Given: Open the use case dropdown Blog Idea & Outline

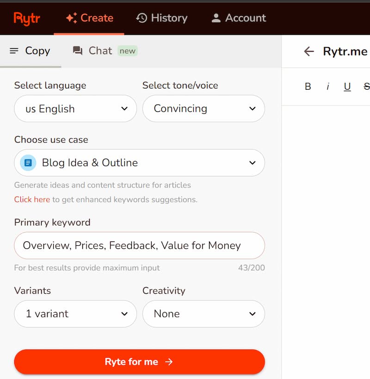Looking at the screenshot, I should 140,163.
